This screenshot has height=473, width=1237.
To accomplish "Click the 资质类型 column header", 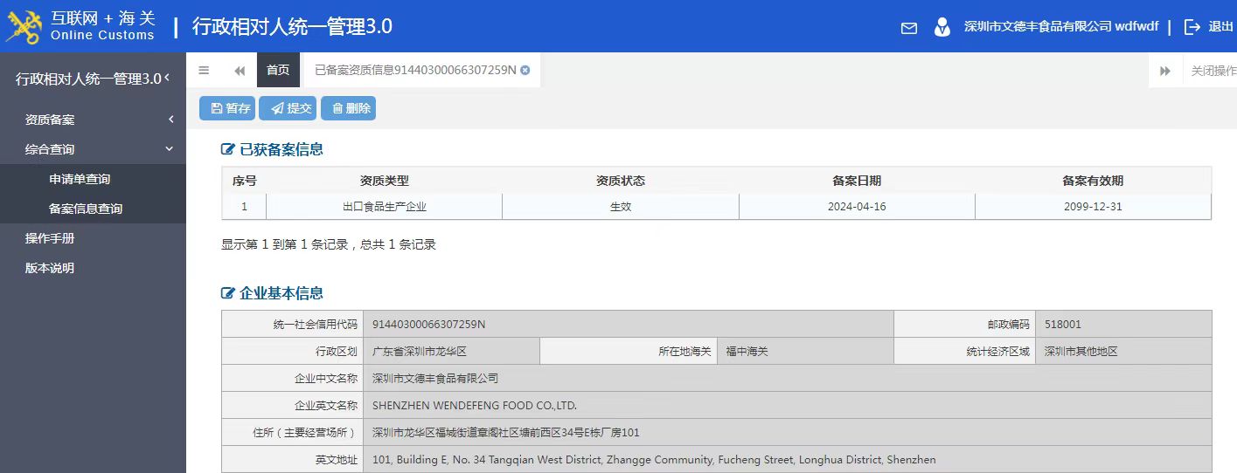I will point(384,181).
